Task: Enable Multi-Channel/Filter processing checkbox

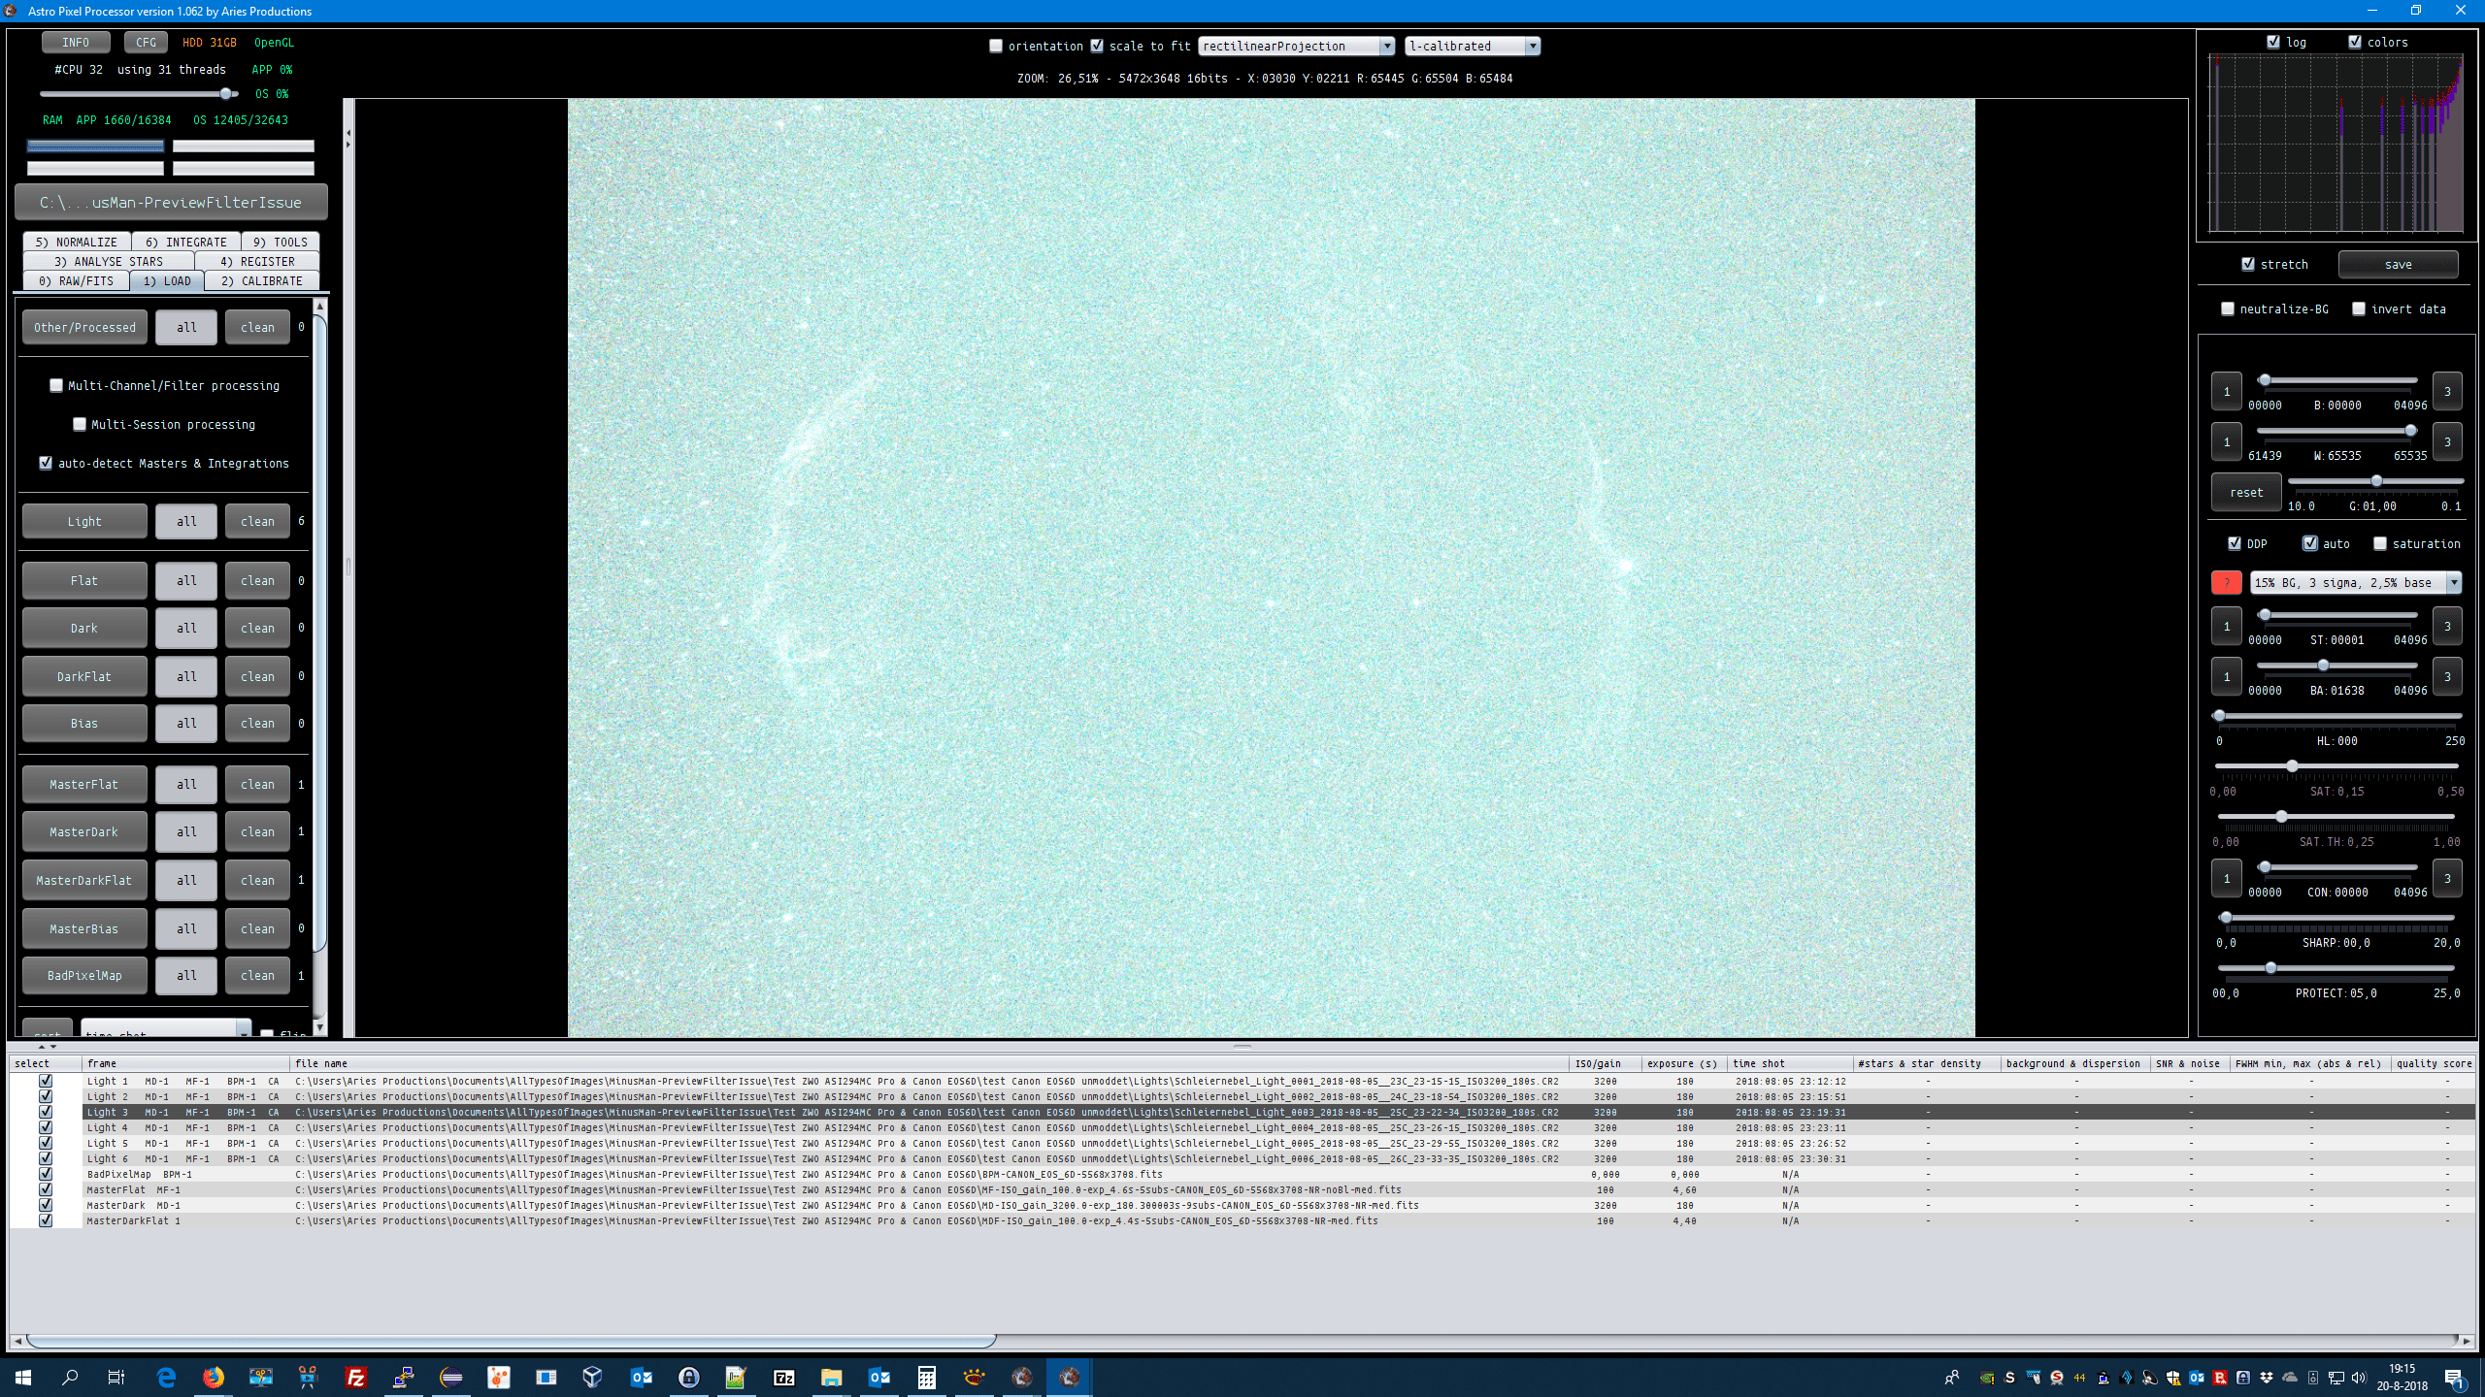Action: (x=56, y=385)
